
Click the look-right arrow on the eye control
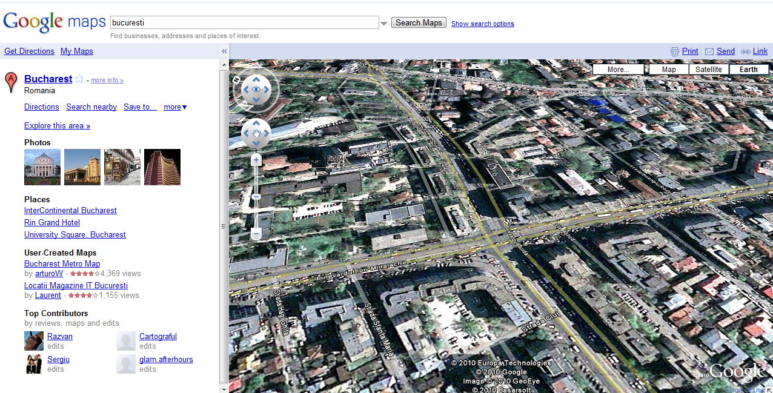267,90
